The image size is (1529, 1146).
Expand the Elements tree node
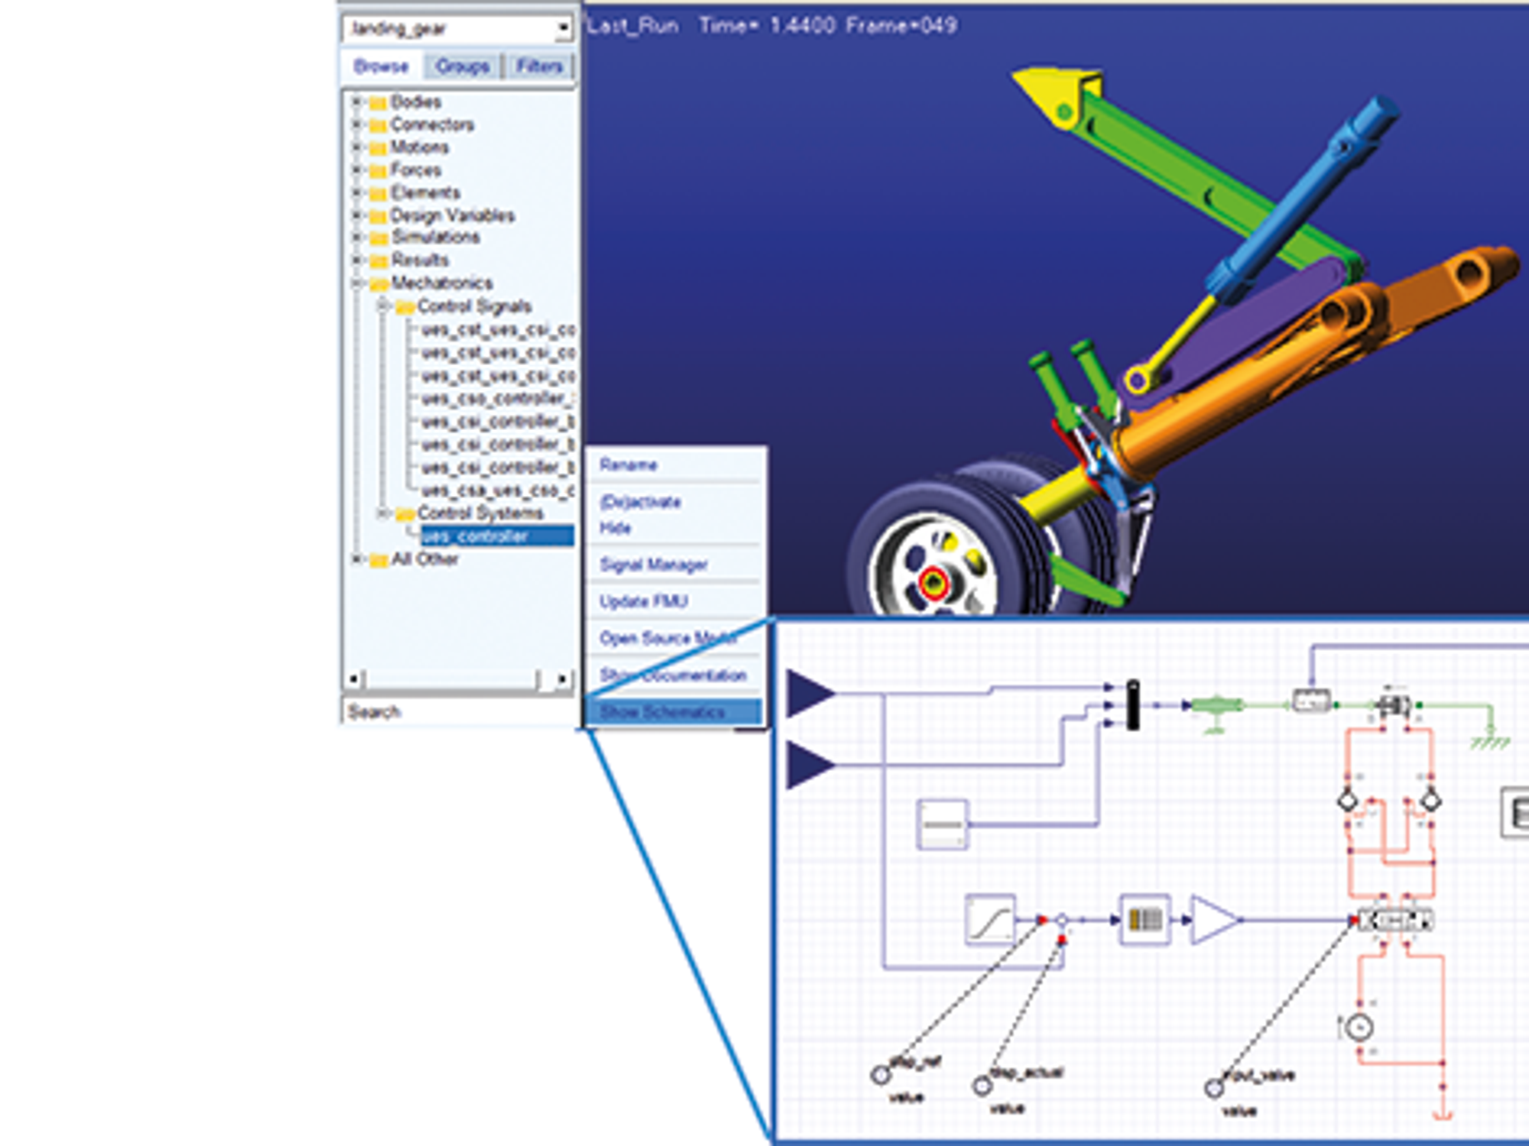[356, 192]
